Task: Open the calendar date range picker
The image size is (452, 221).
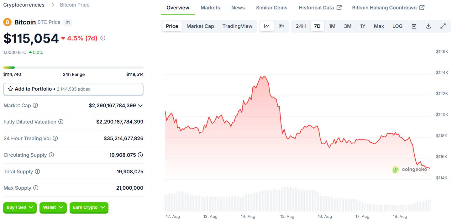Action: [x=414, y=26]
